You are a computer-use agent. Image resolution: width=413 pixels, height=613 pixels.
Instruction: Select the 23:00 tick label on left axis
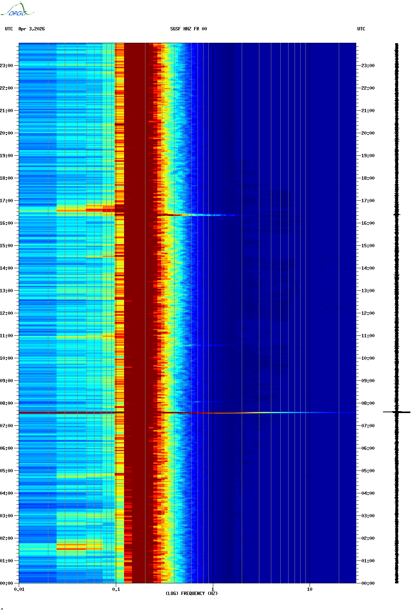tap(6, 66)
